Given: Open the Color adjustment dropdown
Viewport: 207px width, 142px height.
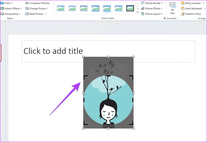Looking at the screenshot, I should [6, 3].
